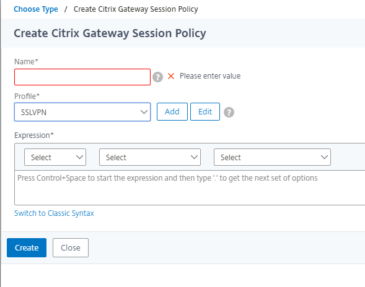This screenshot has width=365, height=287.
Task: Go back to Choose Type breadcrumb
Action: click(36, 9)
